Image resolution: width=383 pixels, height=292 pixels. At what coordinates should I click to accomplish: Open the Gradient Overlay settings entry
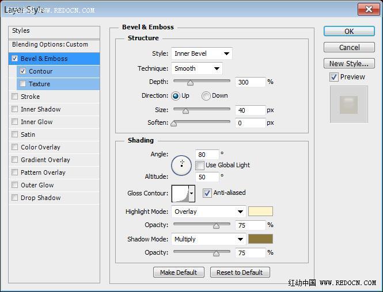[x=54, y=160]
